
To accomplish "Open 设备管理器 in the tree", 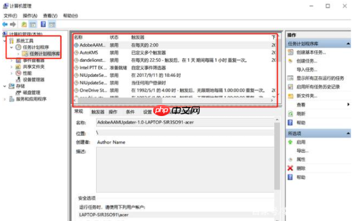I will [x=34, y=80].
